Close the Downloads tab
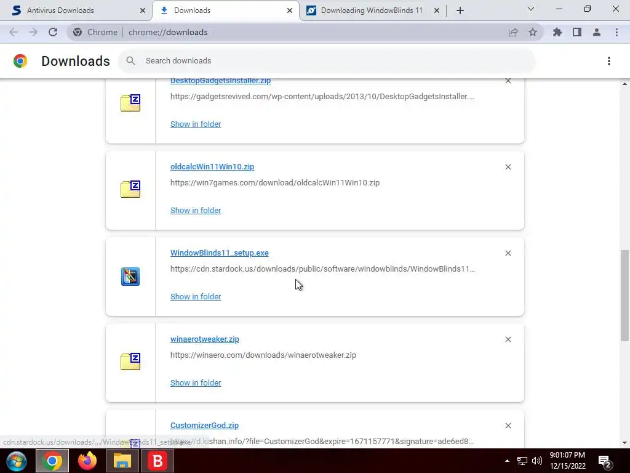Viewport: 630px width, 473px height. [290, 11]
